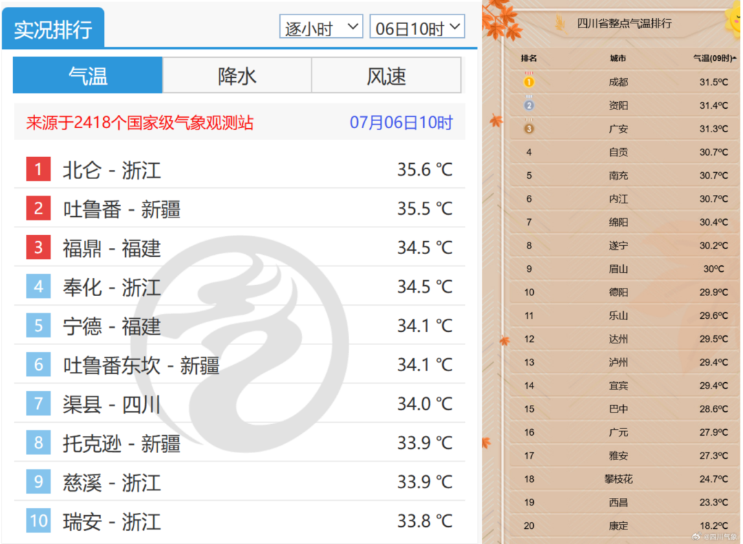Select 南充 in the Sichuan ranking
743x544 pixels.
(x=618, y=176)
